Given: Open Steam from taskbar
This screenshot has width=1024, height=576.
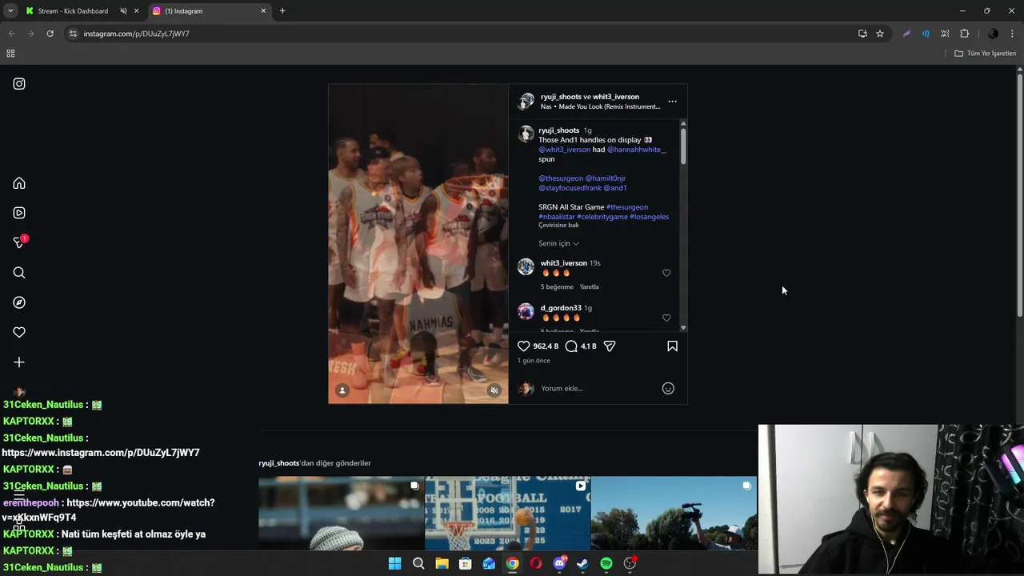Looking at the screenshot, I should click(582, 563).
